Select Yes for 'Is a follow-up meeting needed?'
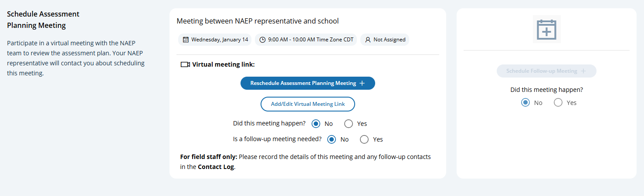This screenshot has width=644, height=196. (x=364, y=139)
